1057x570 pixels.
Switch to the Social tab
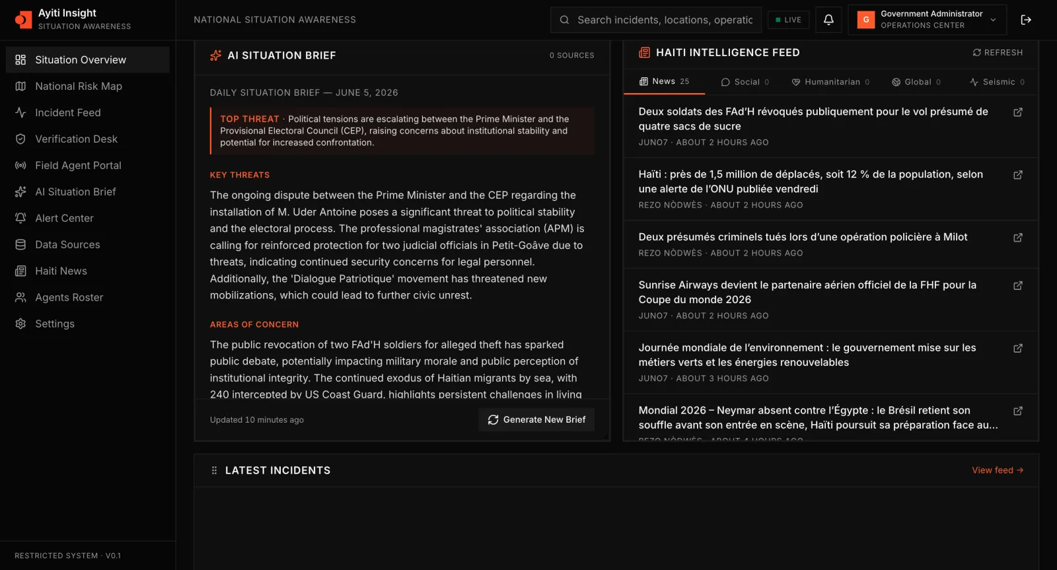[x=745, y=82]
